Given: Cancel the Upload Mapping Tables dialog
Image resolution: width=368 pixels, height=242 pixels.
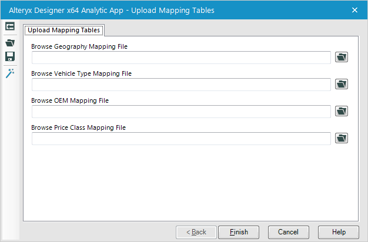Looking at the screenshot, I should 289,232.
